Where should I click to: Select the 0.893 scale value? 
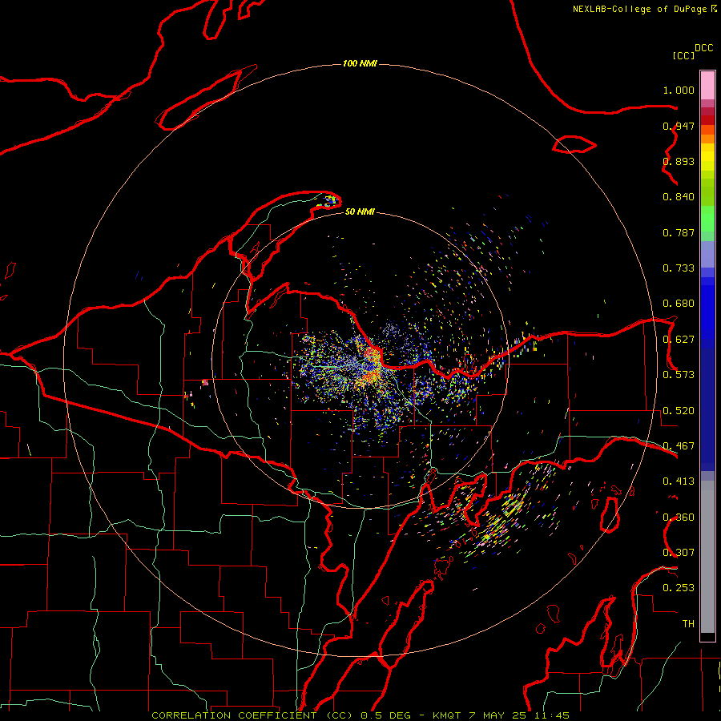(x=679, y=161)
